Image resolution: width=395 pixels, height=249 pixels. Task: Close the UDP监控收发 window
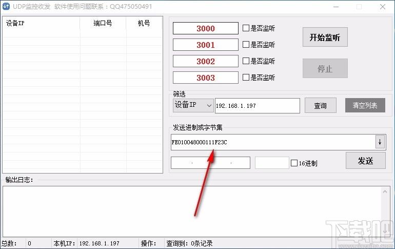pos(382,7)
